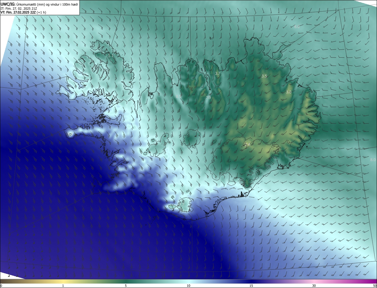Click the IT: Fim. 27. 02. 2025 21Z line

(x=19, y=9)
